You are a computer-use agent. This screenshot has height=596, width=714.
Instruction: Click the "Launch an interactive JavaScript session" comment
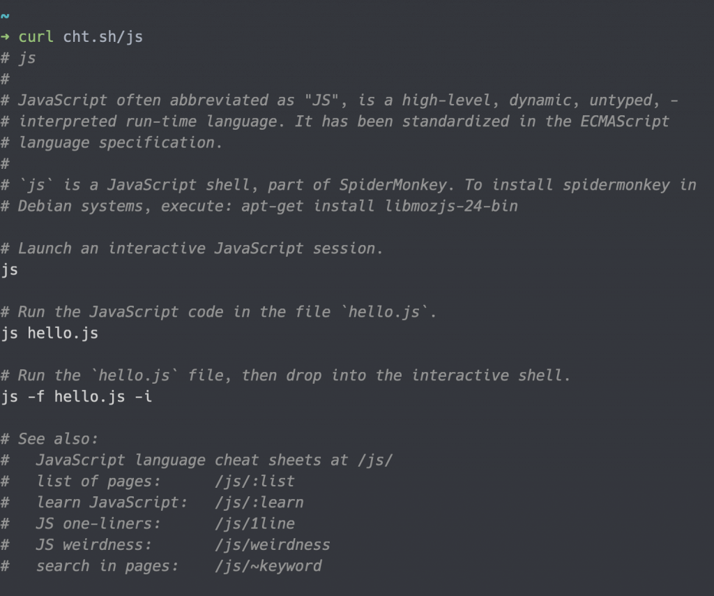tap(200, 248)
